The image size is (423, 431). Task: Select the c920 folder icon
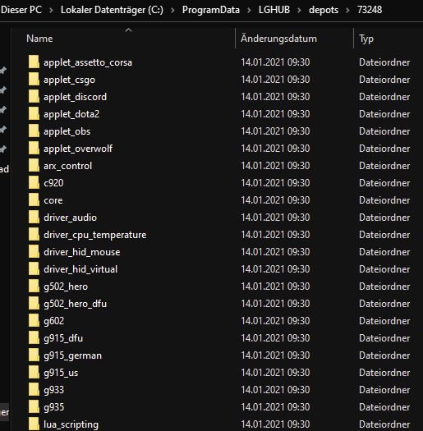click(x=34, y=183)
